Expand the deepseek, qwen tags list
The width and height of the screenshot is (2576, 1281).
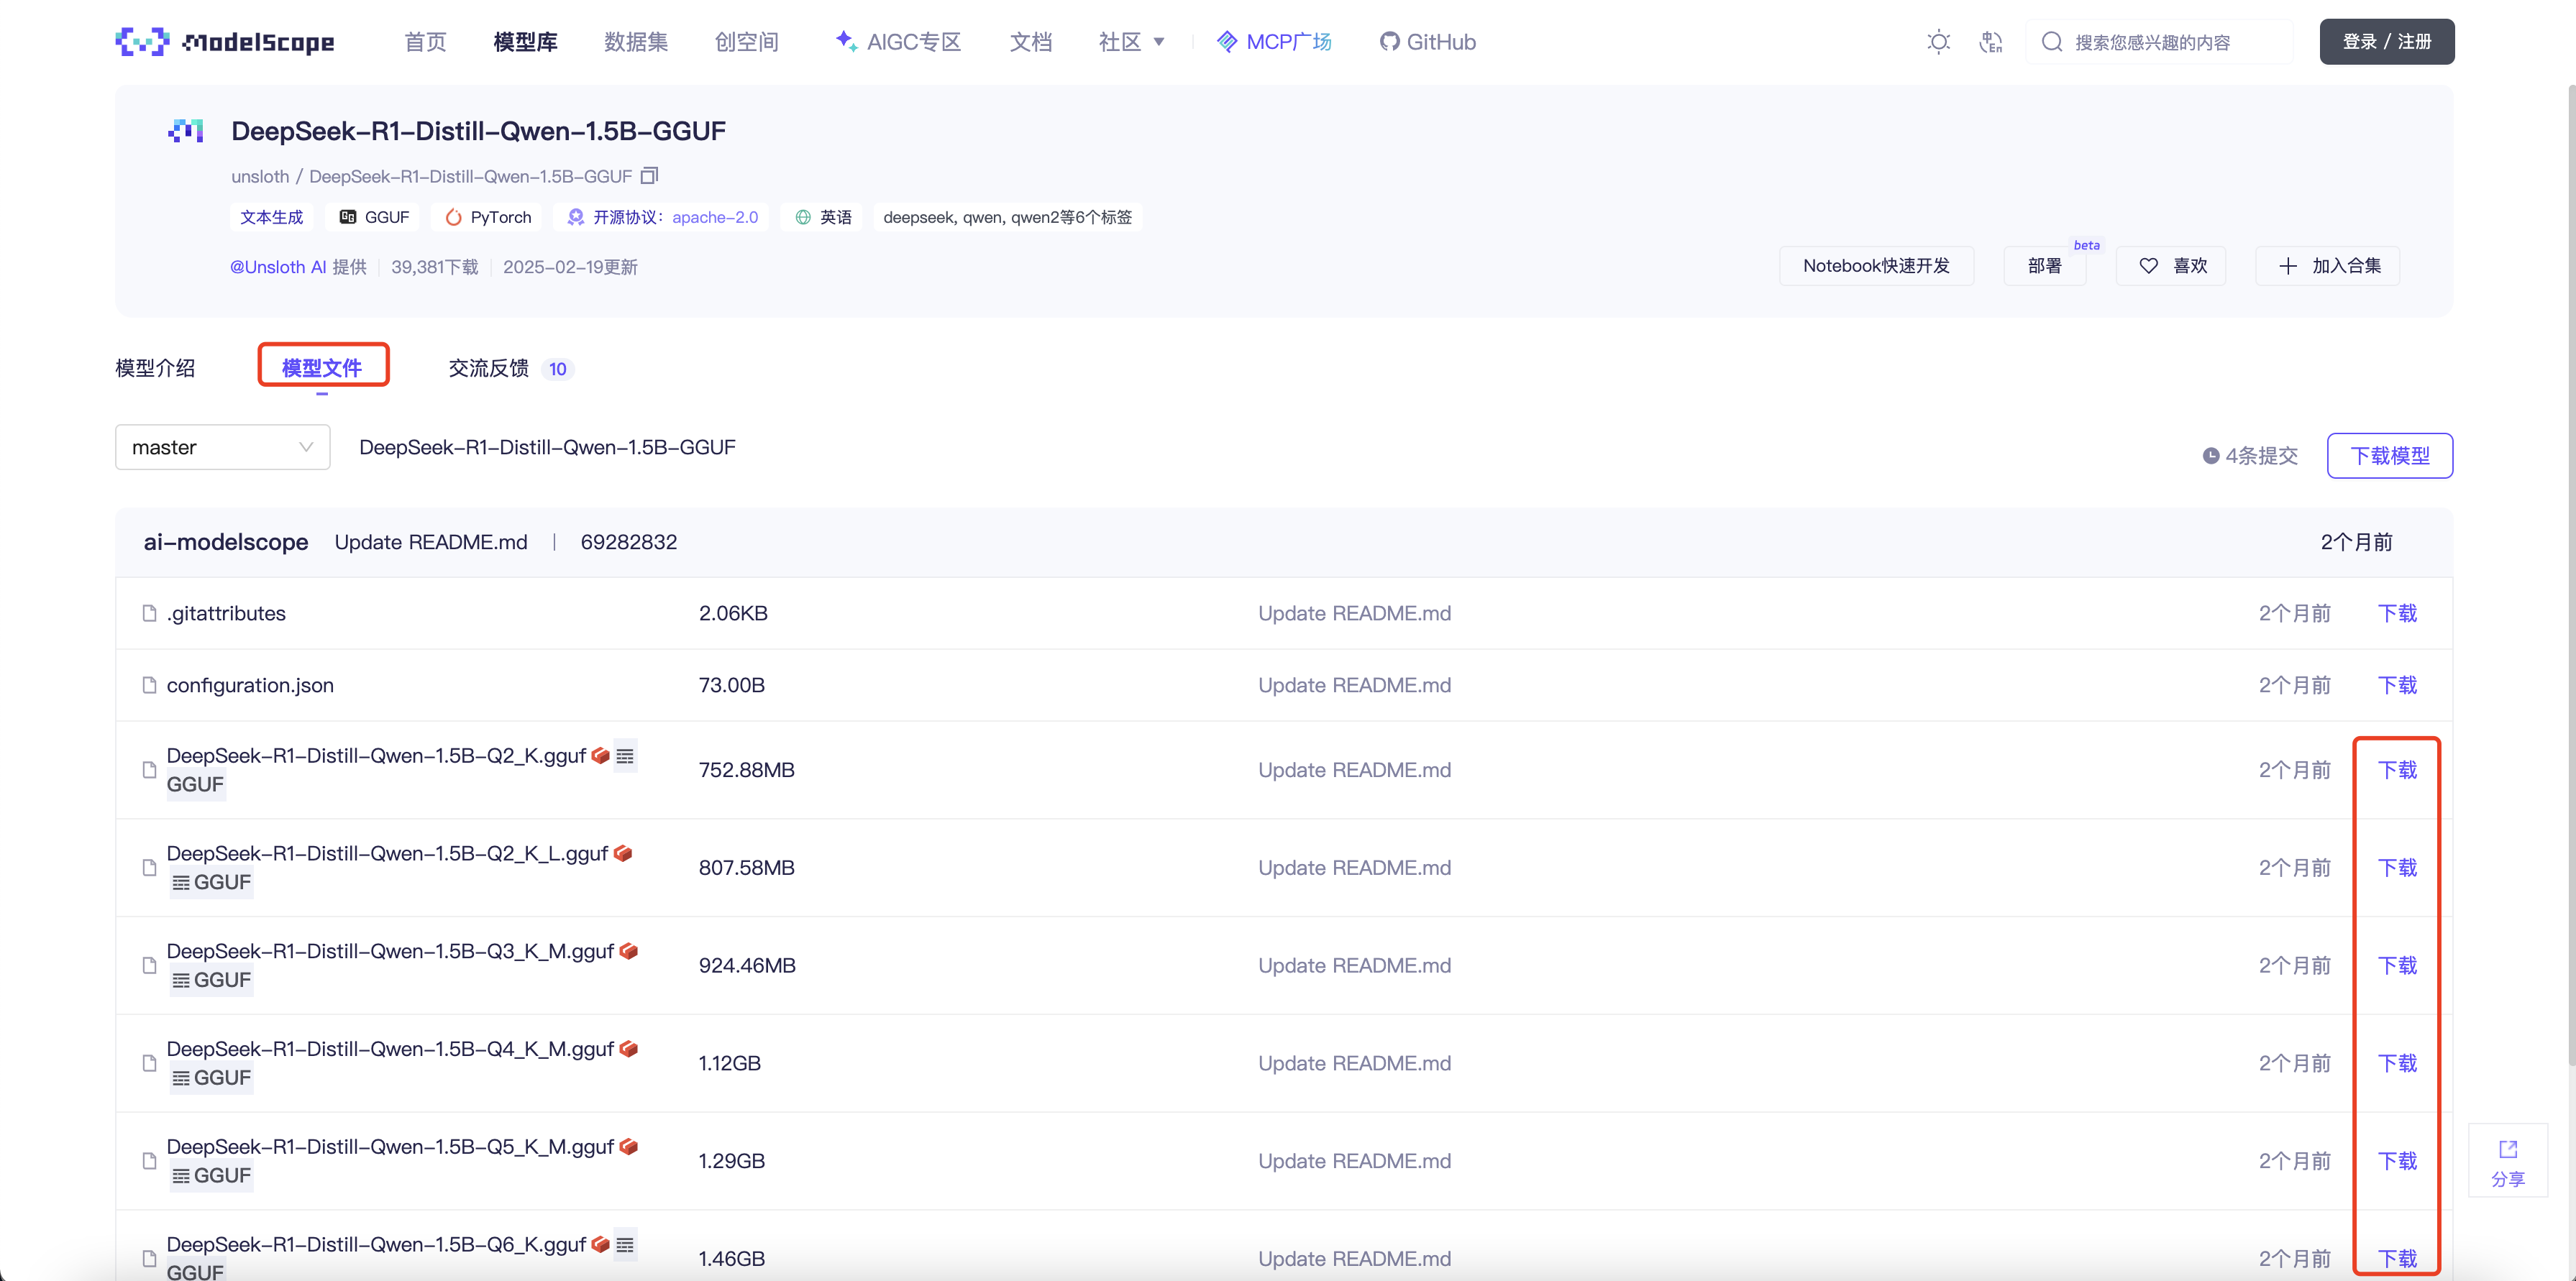[1007, 217]
